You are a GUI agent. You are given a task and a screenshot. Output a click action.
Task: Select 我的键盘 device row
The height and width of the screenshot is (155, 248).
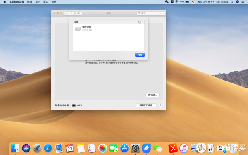click(108, 29)
